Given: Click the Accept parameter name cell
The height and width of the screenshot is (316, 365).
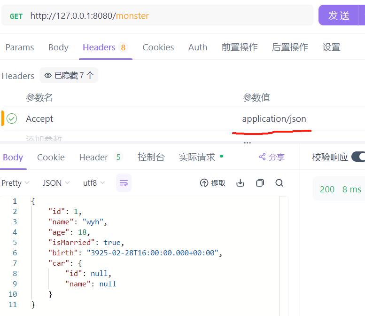Looking at the screenshot, I should click(39, 119).
